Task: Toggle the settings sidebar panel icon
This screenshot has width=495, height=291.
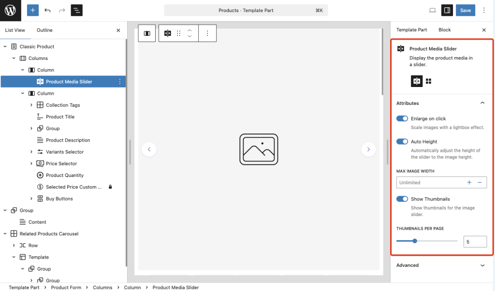Action: [x=447, y=10]
